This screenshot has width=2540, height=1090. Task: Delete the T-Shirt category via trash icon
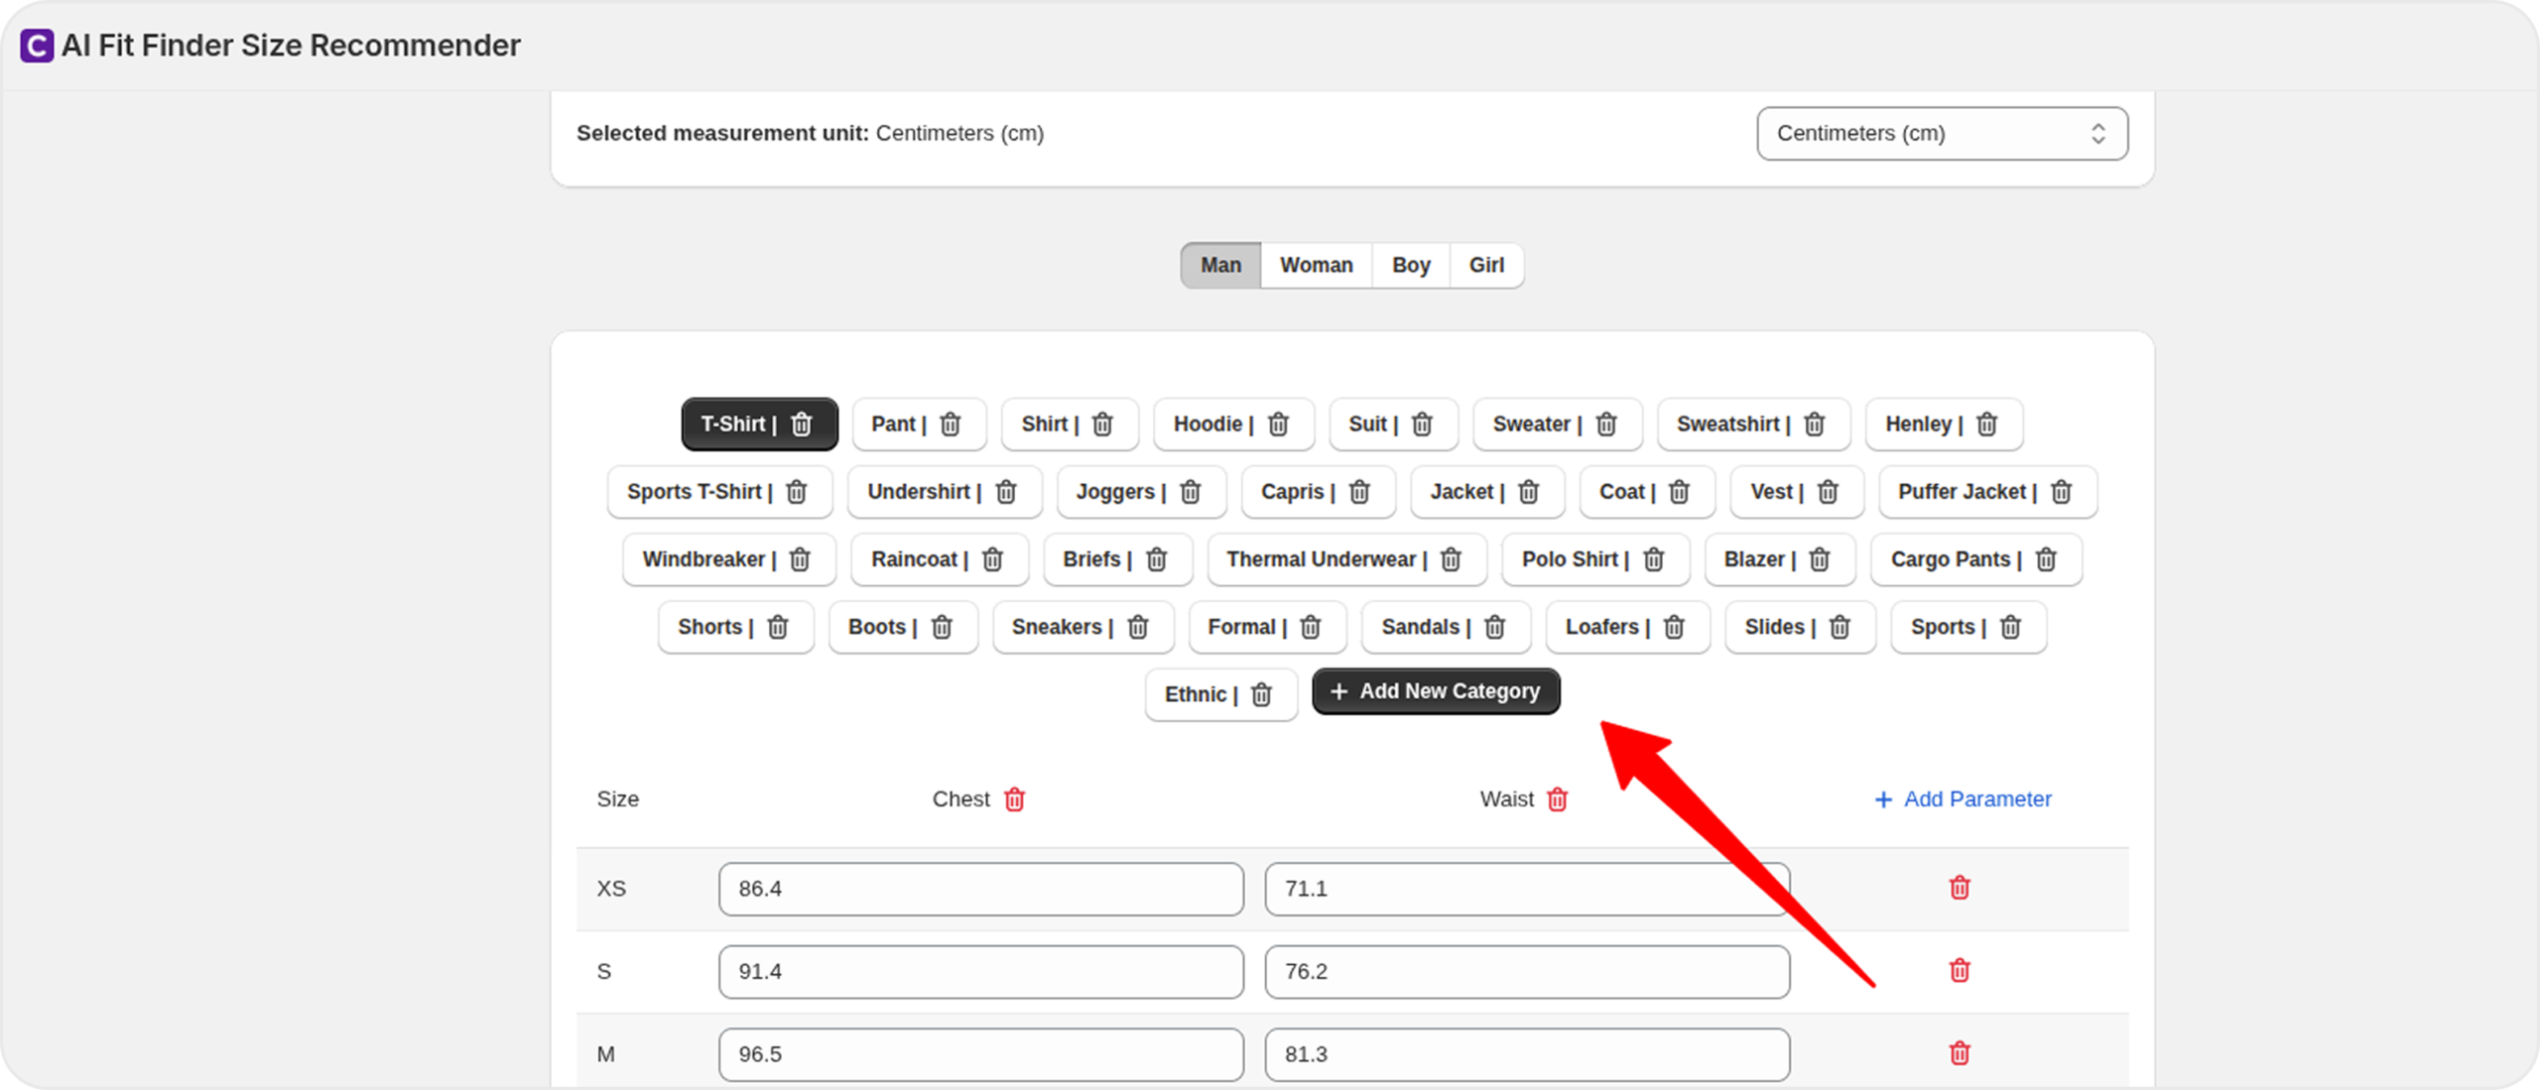pos(801,424)
